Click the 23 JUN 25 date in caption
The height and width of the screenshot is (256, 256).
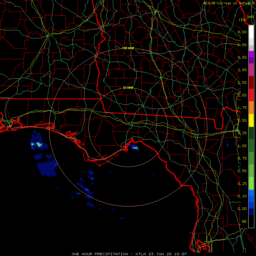160,254
